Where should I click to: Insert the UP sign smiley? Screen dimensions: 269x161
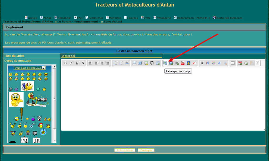[36, 140]
